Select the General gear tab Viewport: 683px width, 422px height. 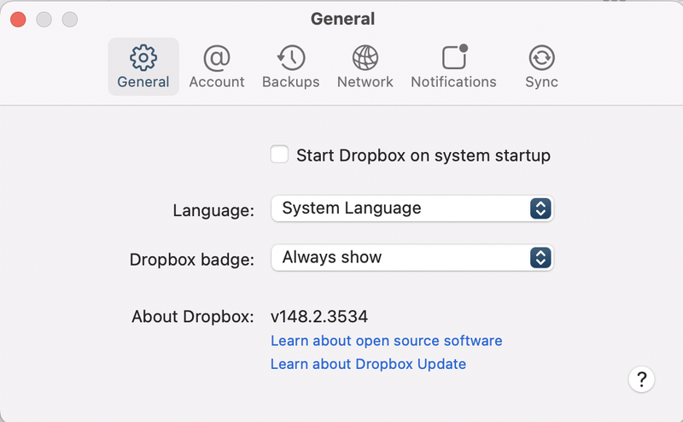(x=143, y=67)
